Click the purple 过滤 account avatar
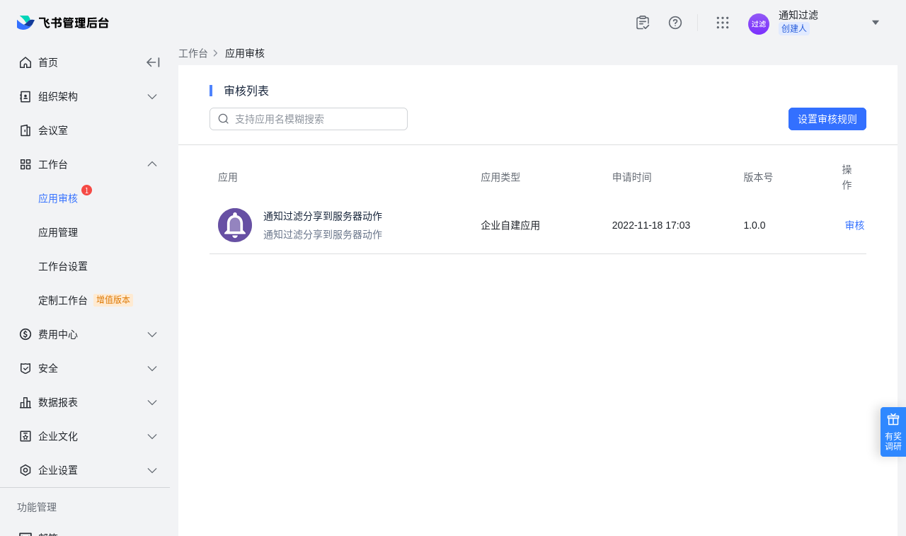906x536 pixels. tap(759, 24)
